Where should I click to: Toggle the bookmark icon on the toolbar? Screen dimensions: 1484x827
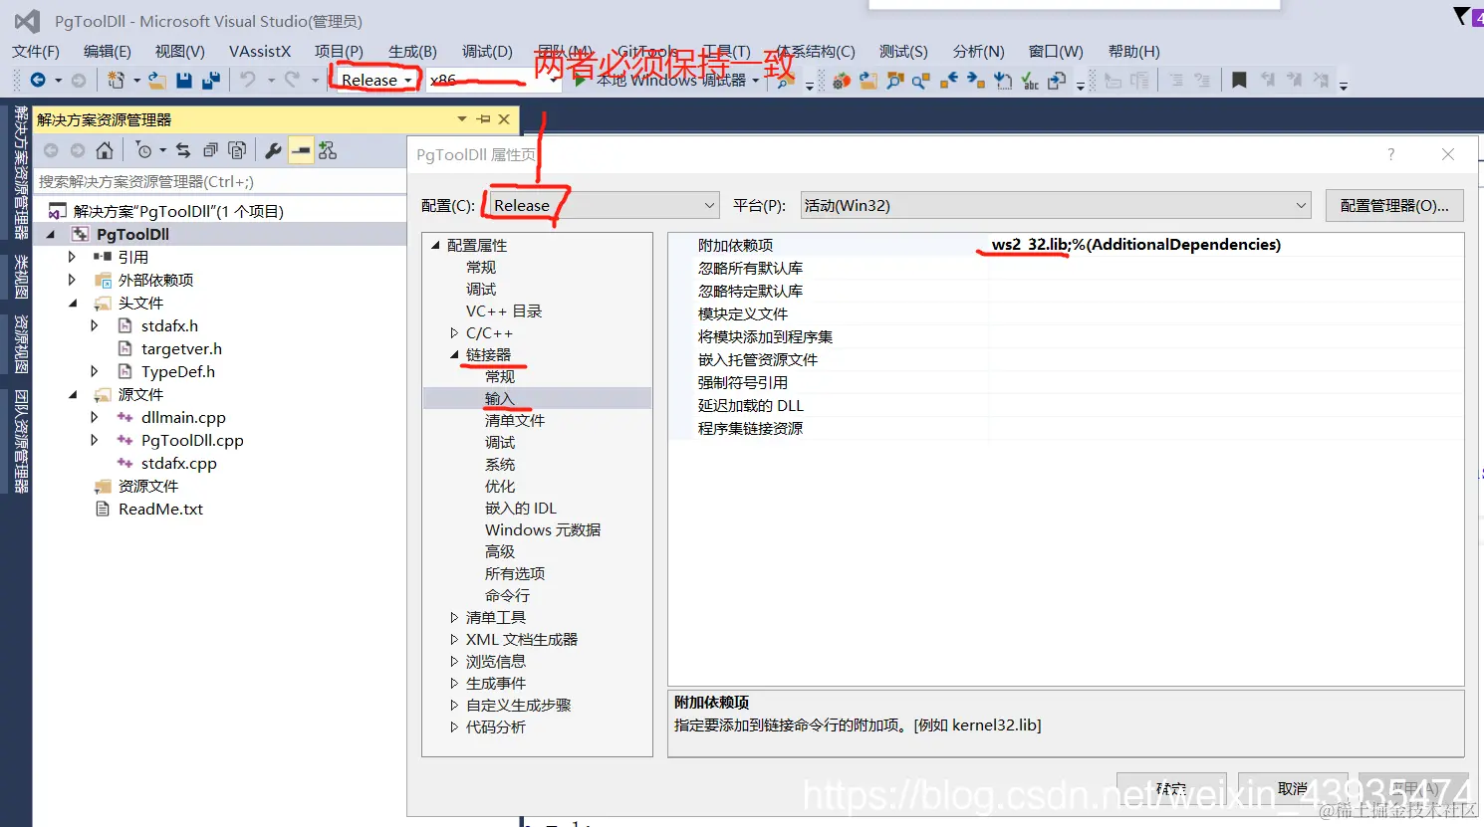(1239, 81)
